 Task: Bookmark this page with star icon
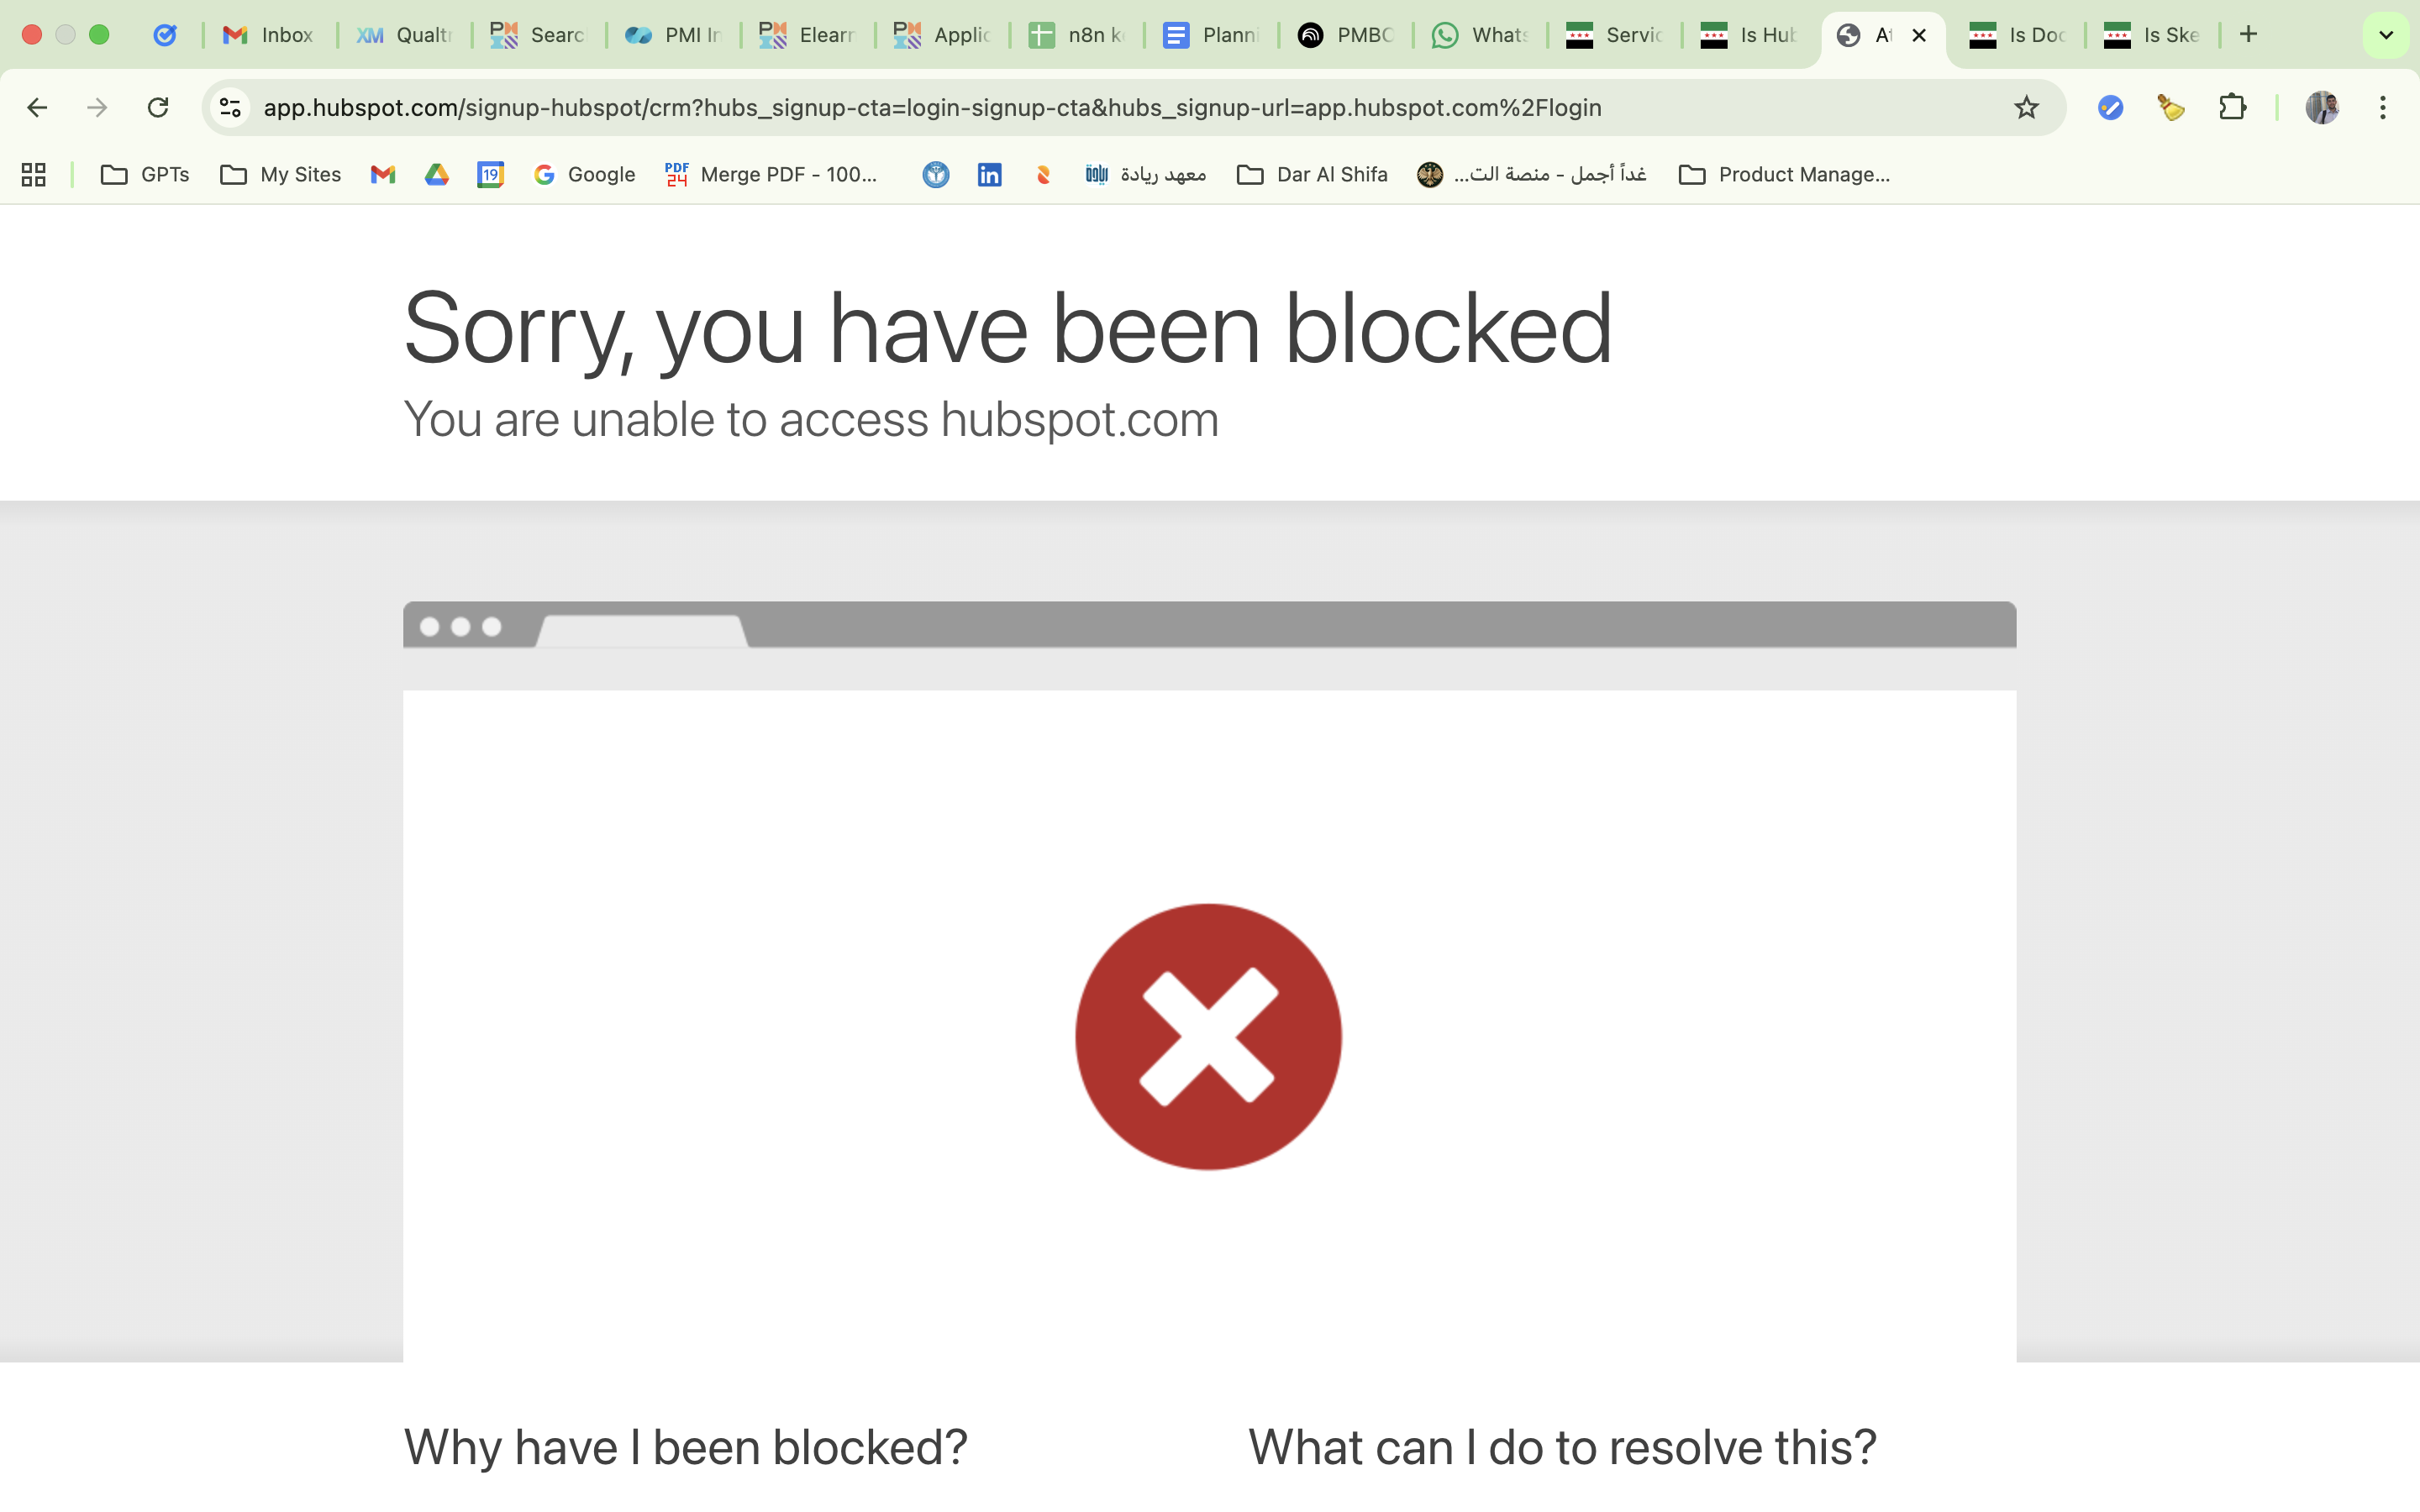[x=2026, y=107]
